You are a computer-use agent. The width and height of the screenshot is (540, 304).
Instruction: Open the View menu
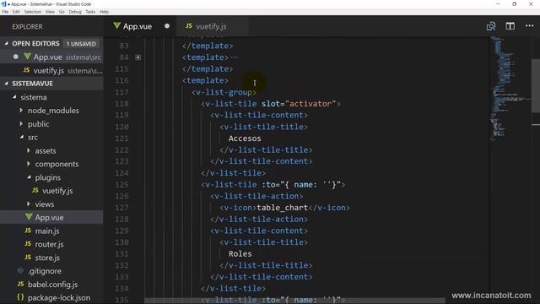click(x=50, y=12)
